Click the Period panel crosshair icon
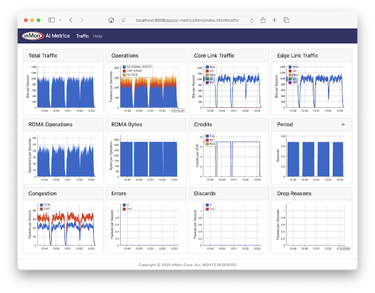 (343, 124)
